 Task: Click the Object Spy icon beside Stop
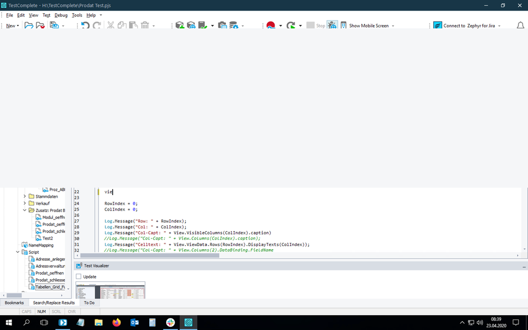332,25
